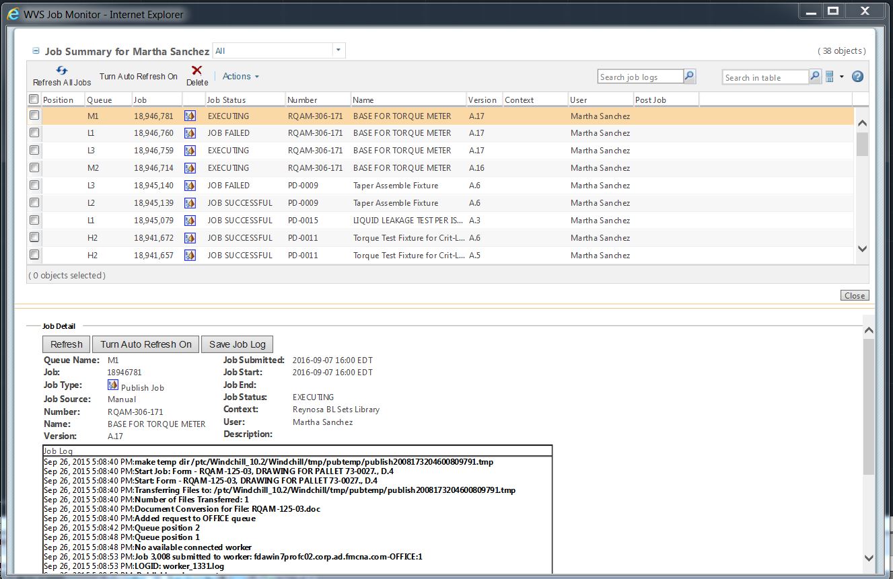Click publish job icon for job 18,945,079
This screenshot has width=893, height=579.
(x=190, y=221)
